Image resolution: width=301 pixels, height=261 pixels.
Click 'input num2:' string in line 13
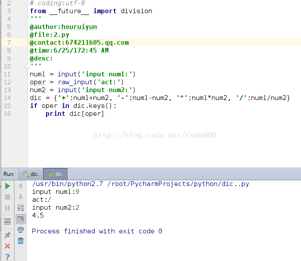pyautogui.click(x=107, y=90)
